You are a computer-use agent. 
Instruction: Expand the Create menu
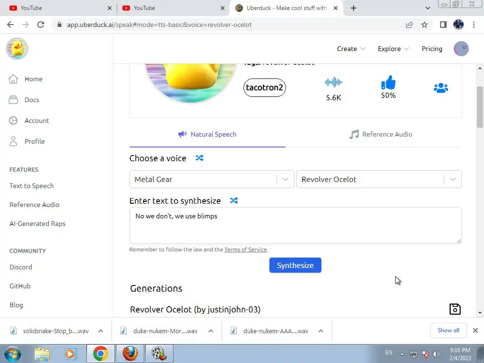pyautogui.click(x=351, y=49)
